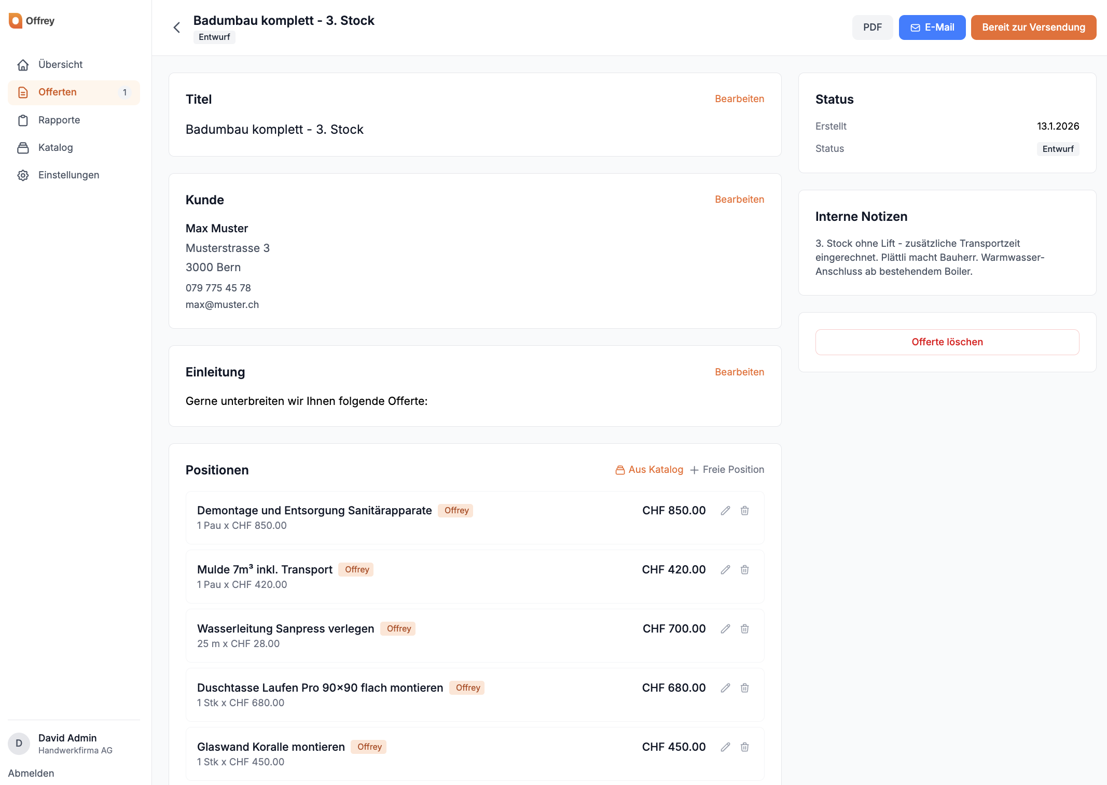Screen dimensions: 1107x785
Task: Open Einstellungen from the sidebar
Action: (68, 175)
